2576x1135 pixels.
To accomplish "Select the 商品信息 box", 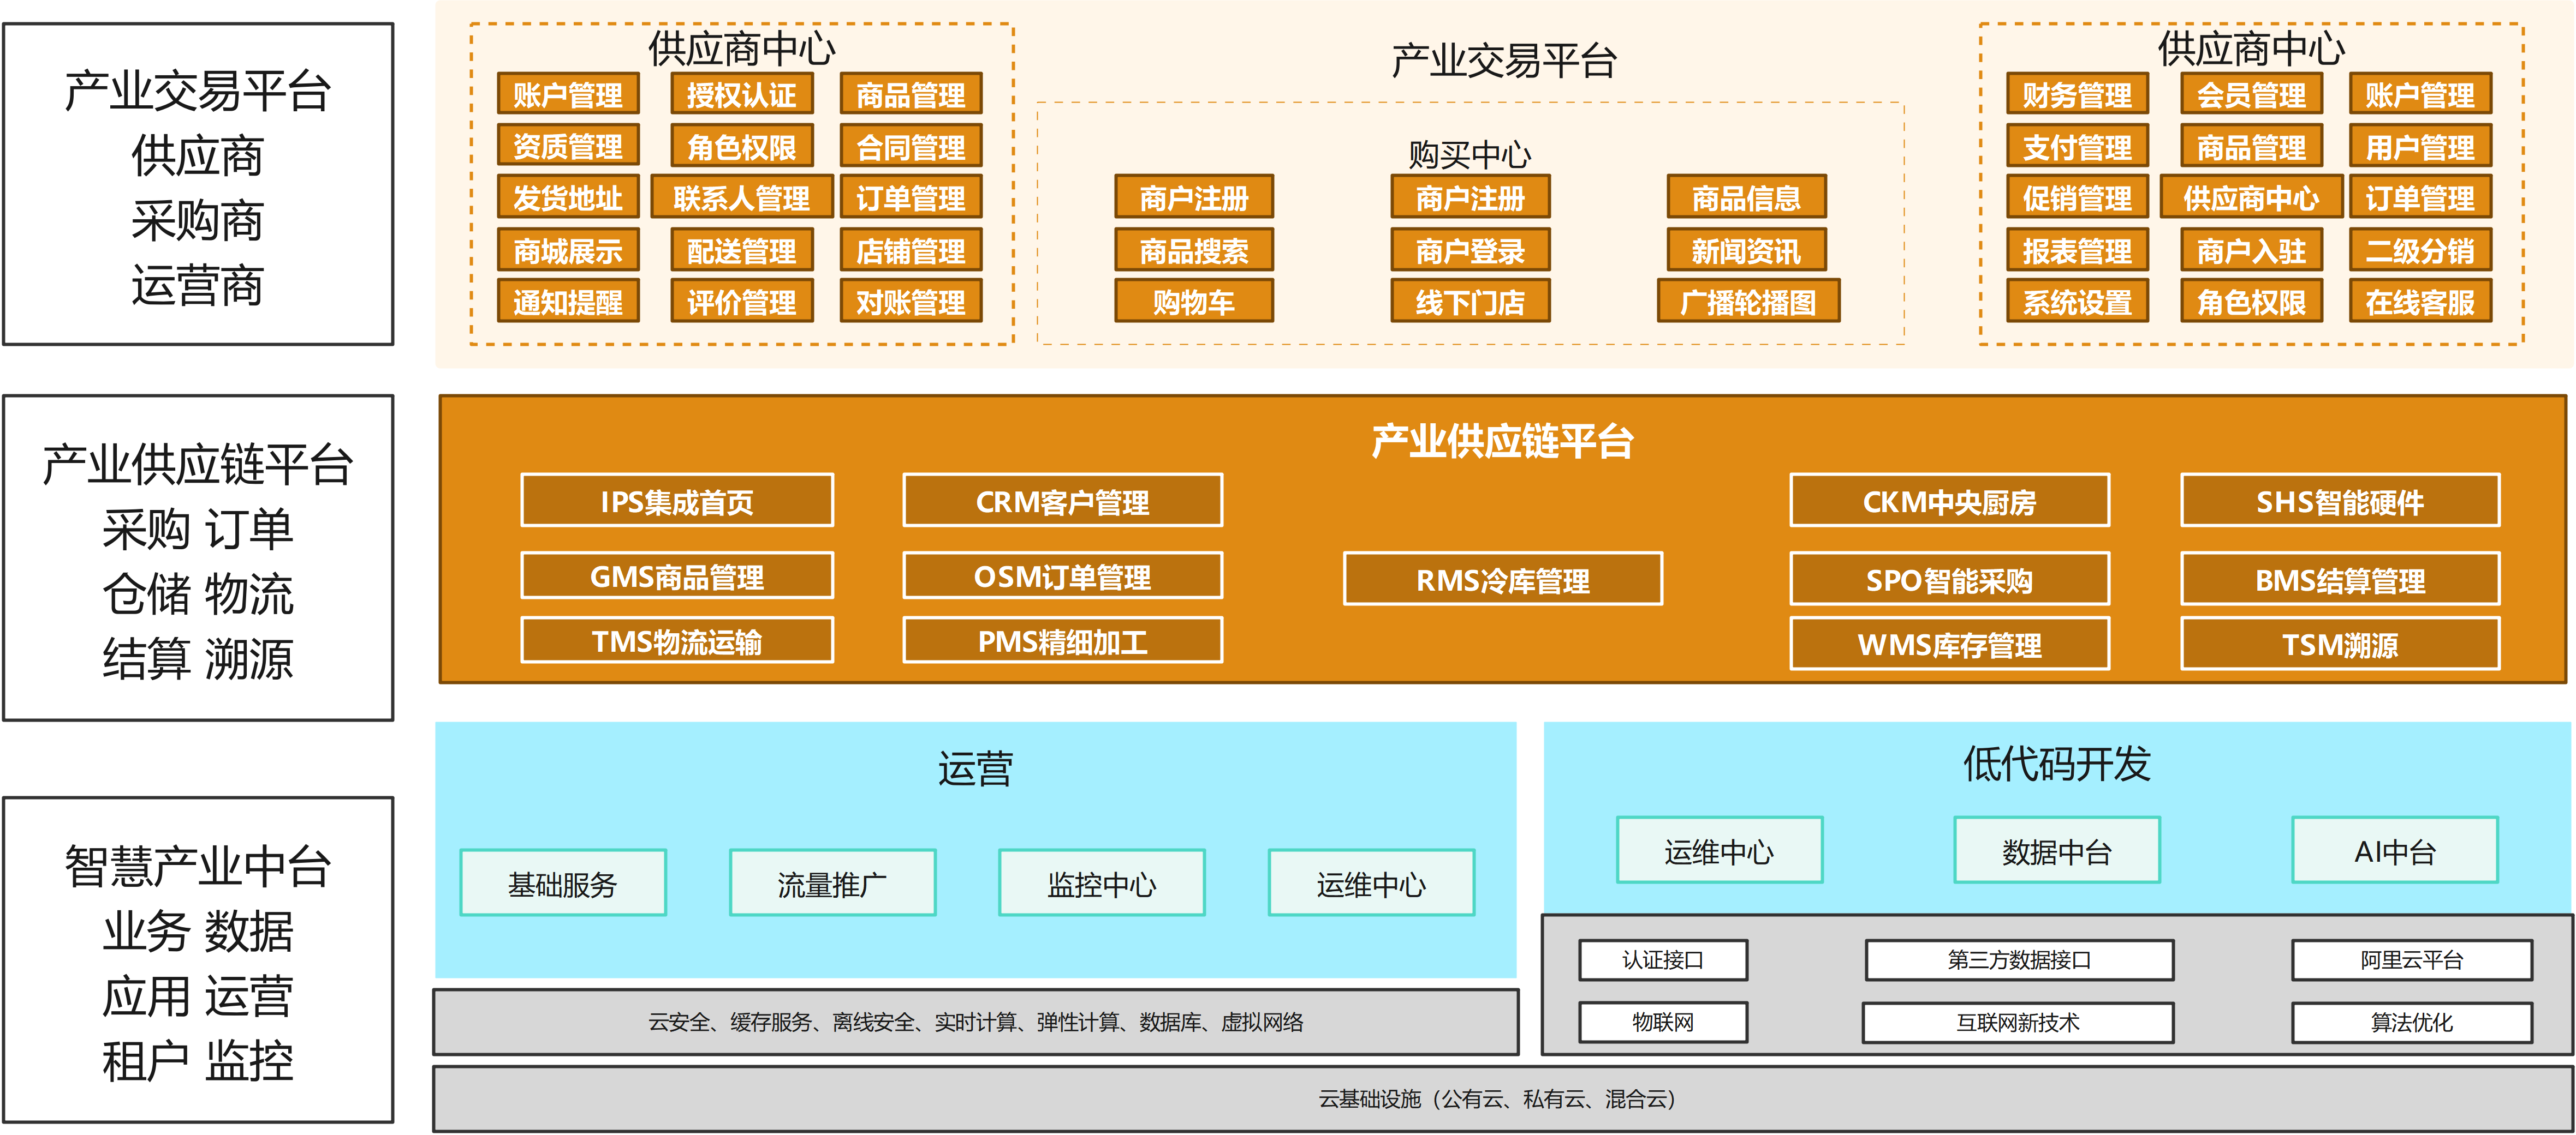I will [x=1746, y=198].
